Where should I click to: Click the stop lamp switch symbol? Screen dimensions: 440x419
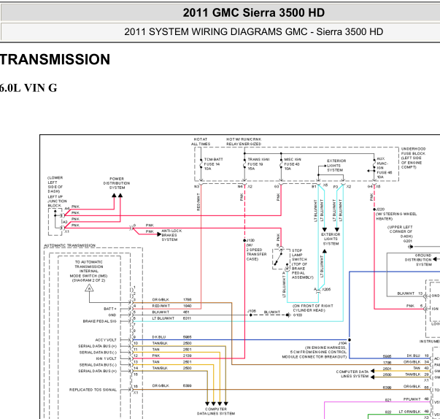tap(281, 259)
